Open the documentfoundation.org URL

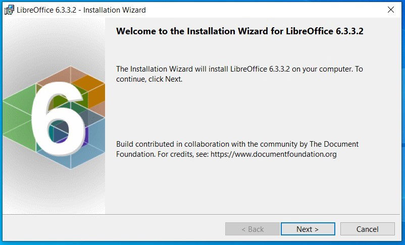pos(274,154)
